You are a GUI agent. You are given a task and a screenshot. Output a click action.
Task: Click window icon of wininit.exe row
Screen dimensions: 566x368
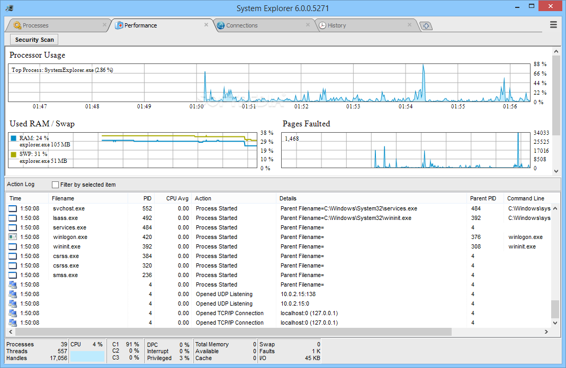click(x=13, y=246)
